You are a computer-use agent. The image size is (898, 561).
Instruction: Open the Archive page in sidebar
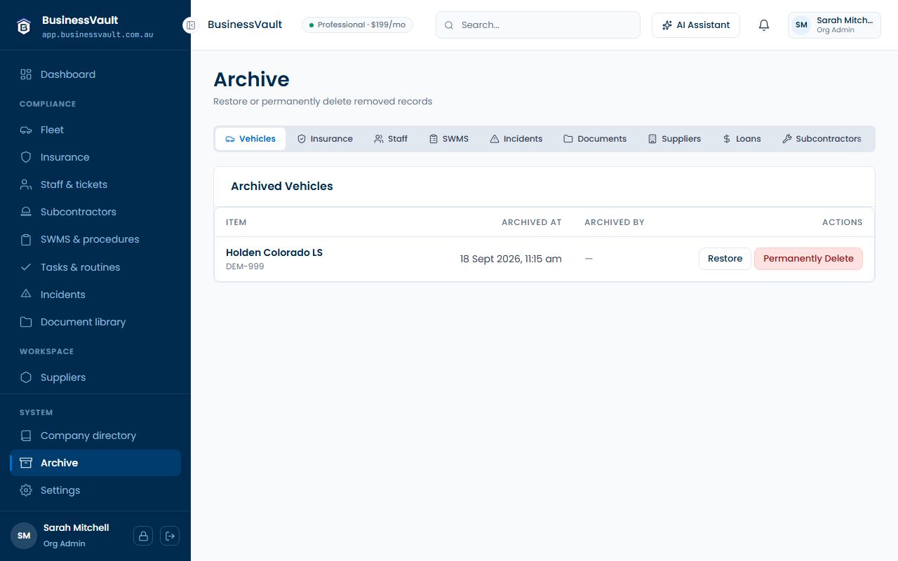(95, 463)
